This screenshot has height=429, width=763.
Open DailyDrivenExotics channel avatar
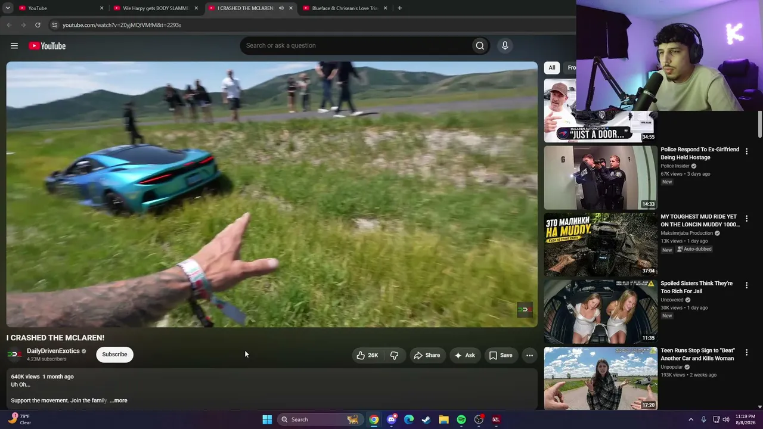pyautogui.click(x=14, y=355)
